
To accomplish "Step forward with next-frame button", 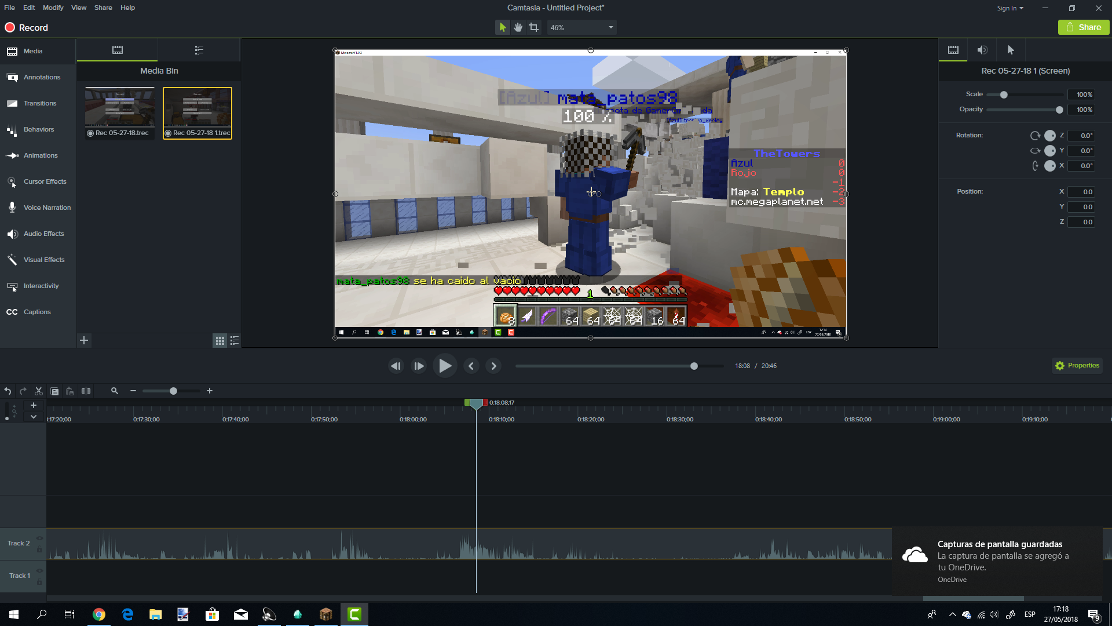I will 419,366.
